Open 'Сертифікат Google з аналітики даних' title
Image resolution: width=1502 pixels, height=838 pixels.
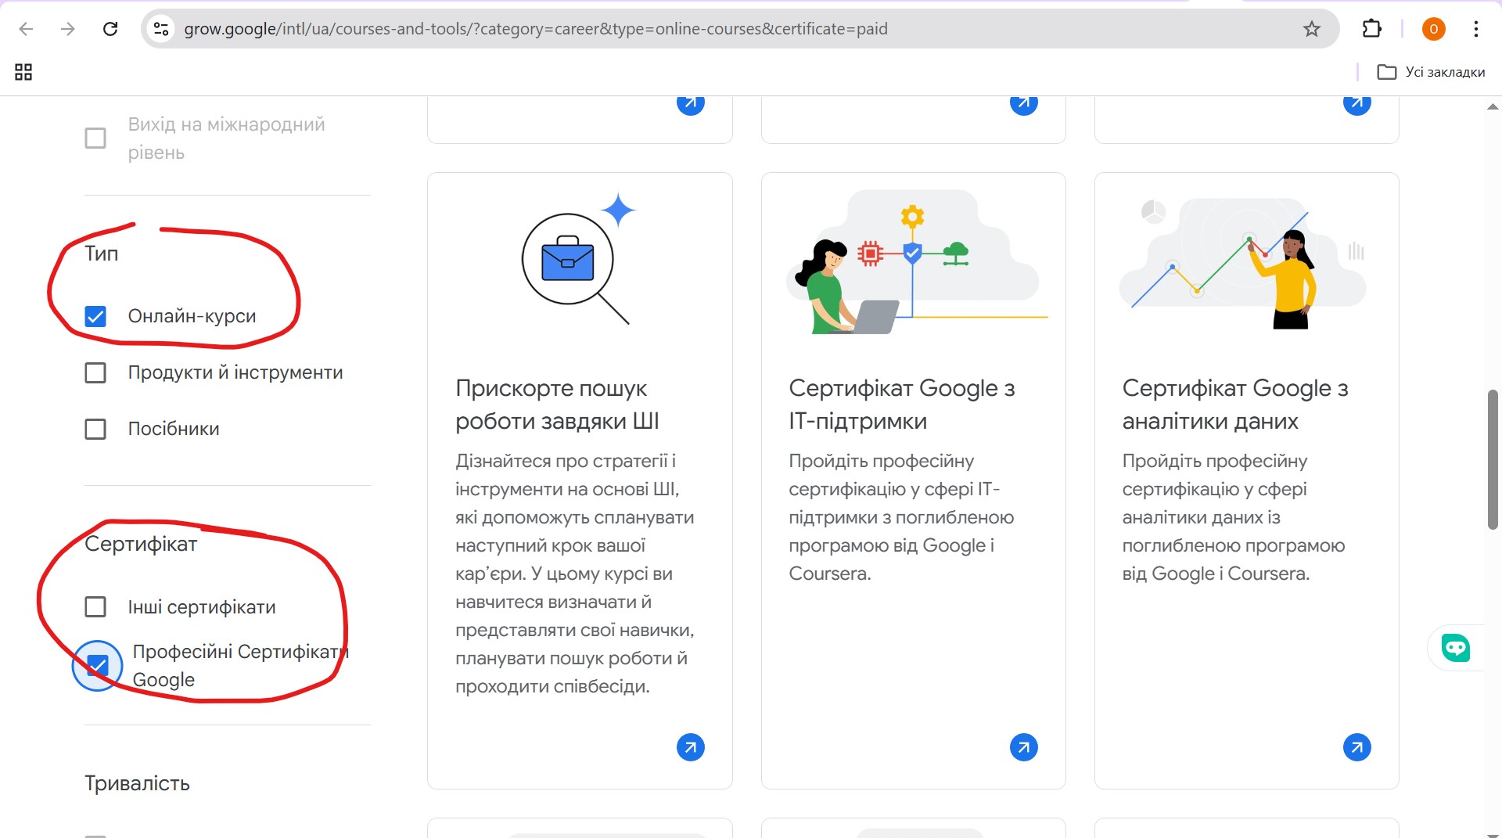coord(1235,405)
